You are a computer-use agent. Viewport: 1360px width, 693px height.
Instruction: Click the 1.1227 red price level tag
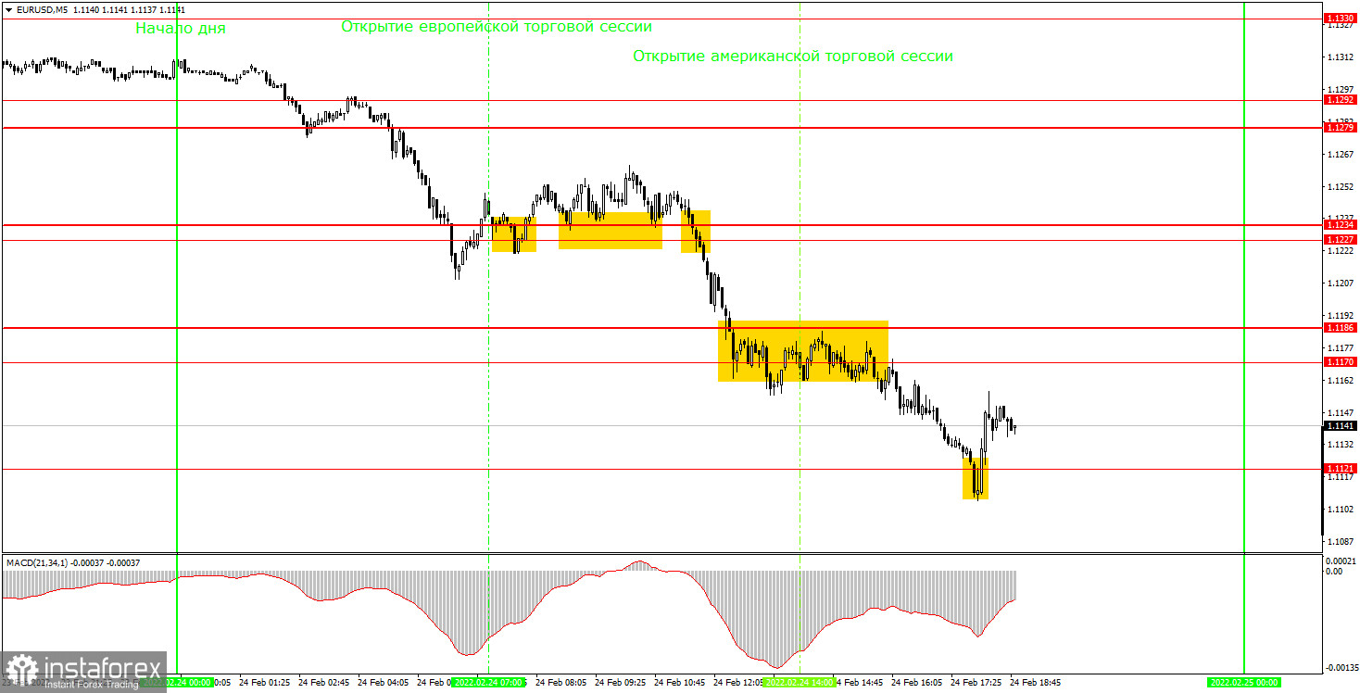(1340, 240)
